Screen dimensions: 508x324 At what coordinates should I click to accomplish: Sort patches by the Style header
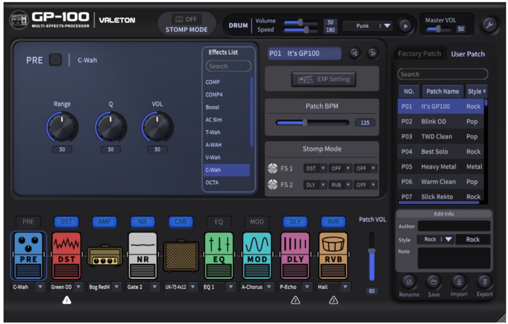[x=476, y=91]
